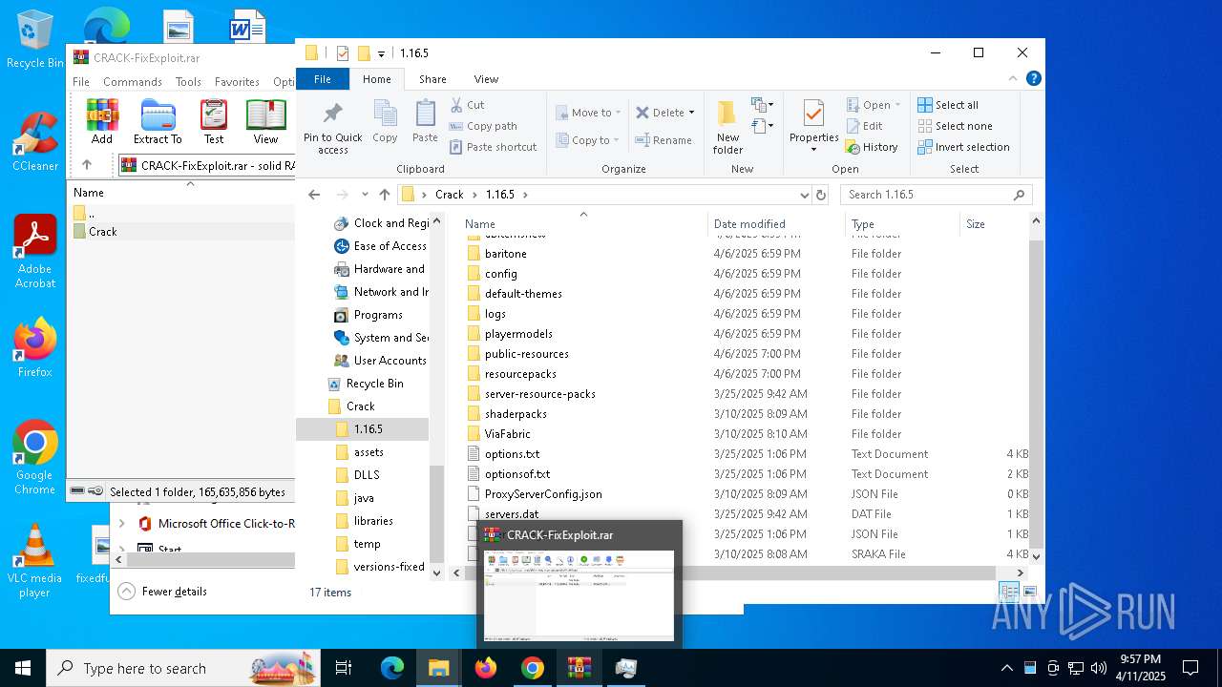Click Paste shortcut in ribbon
This screenshot has height=687, width=1222.
(x=493, y=147)
